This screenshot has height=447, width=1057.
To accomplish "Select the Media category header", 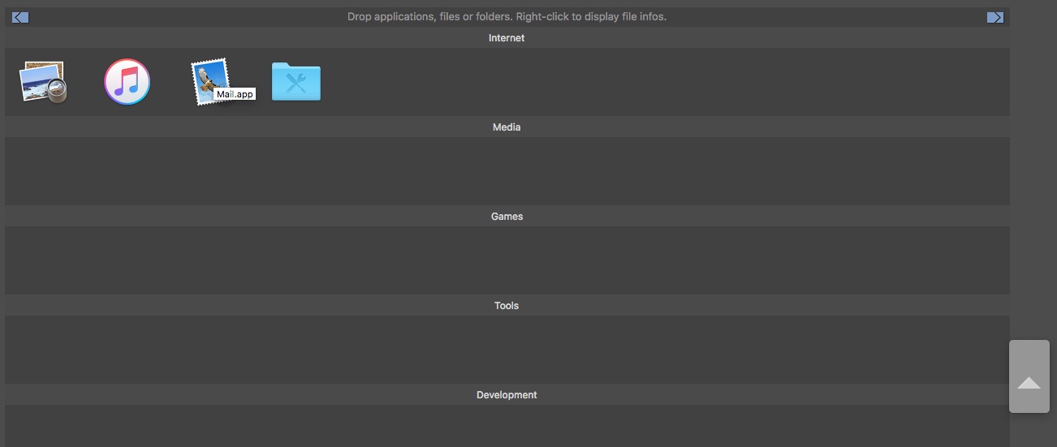I will [507, 127].
